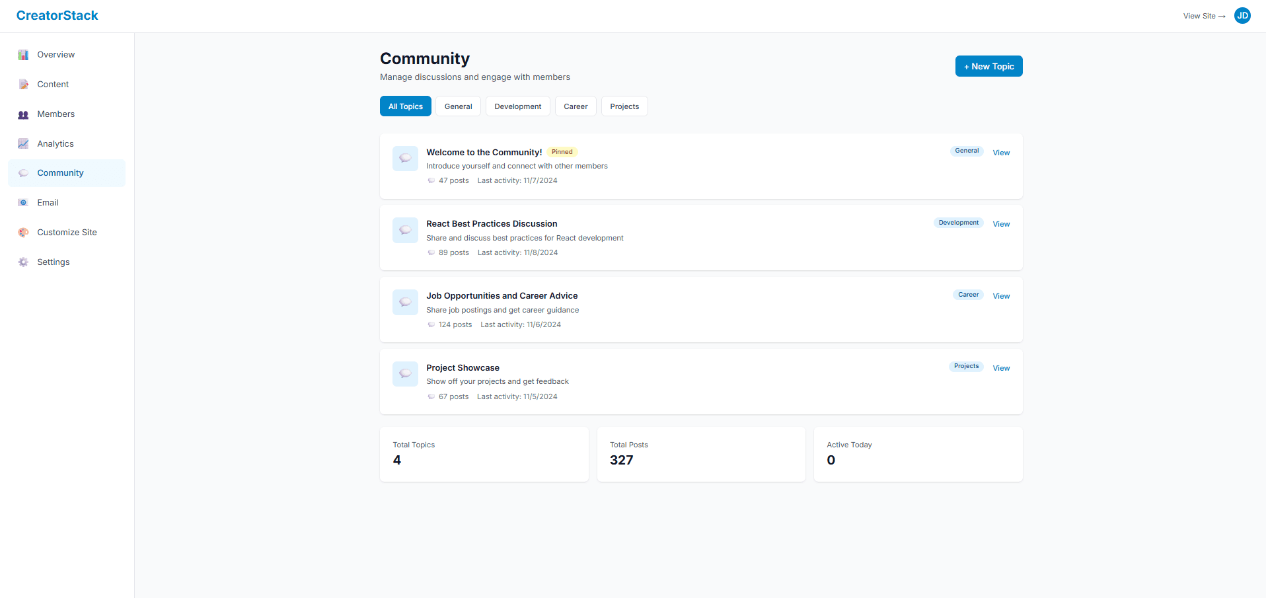
Task: Open the Content section via its sidebar icon
Action: 23,84
